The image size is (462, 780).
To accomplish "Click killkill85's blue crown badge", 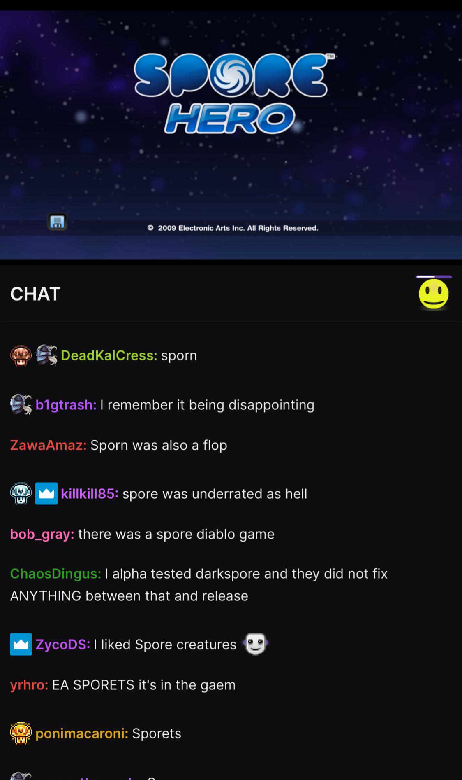I will (x=46, y=493).
